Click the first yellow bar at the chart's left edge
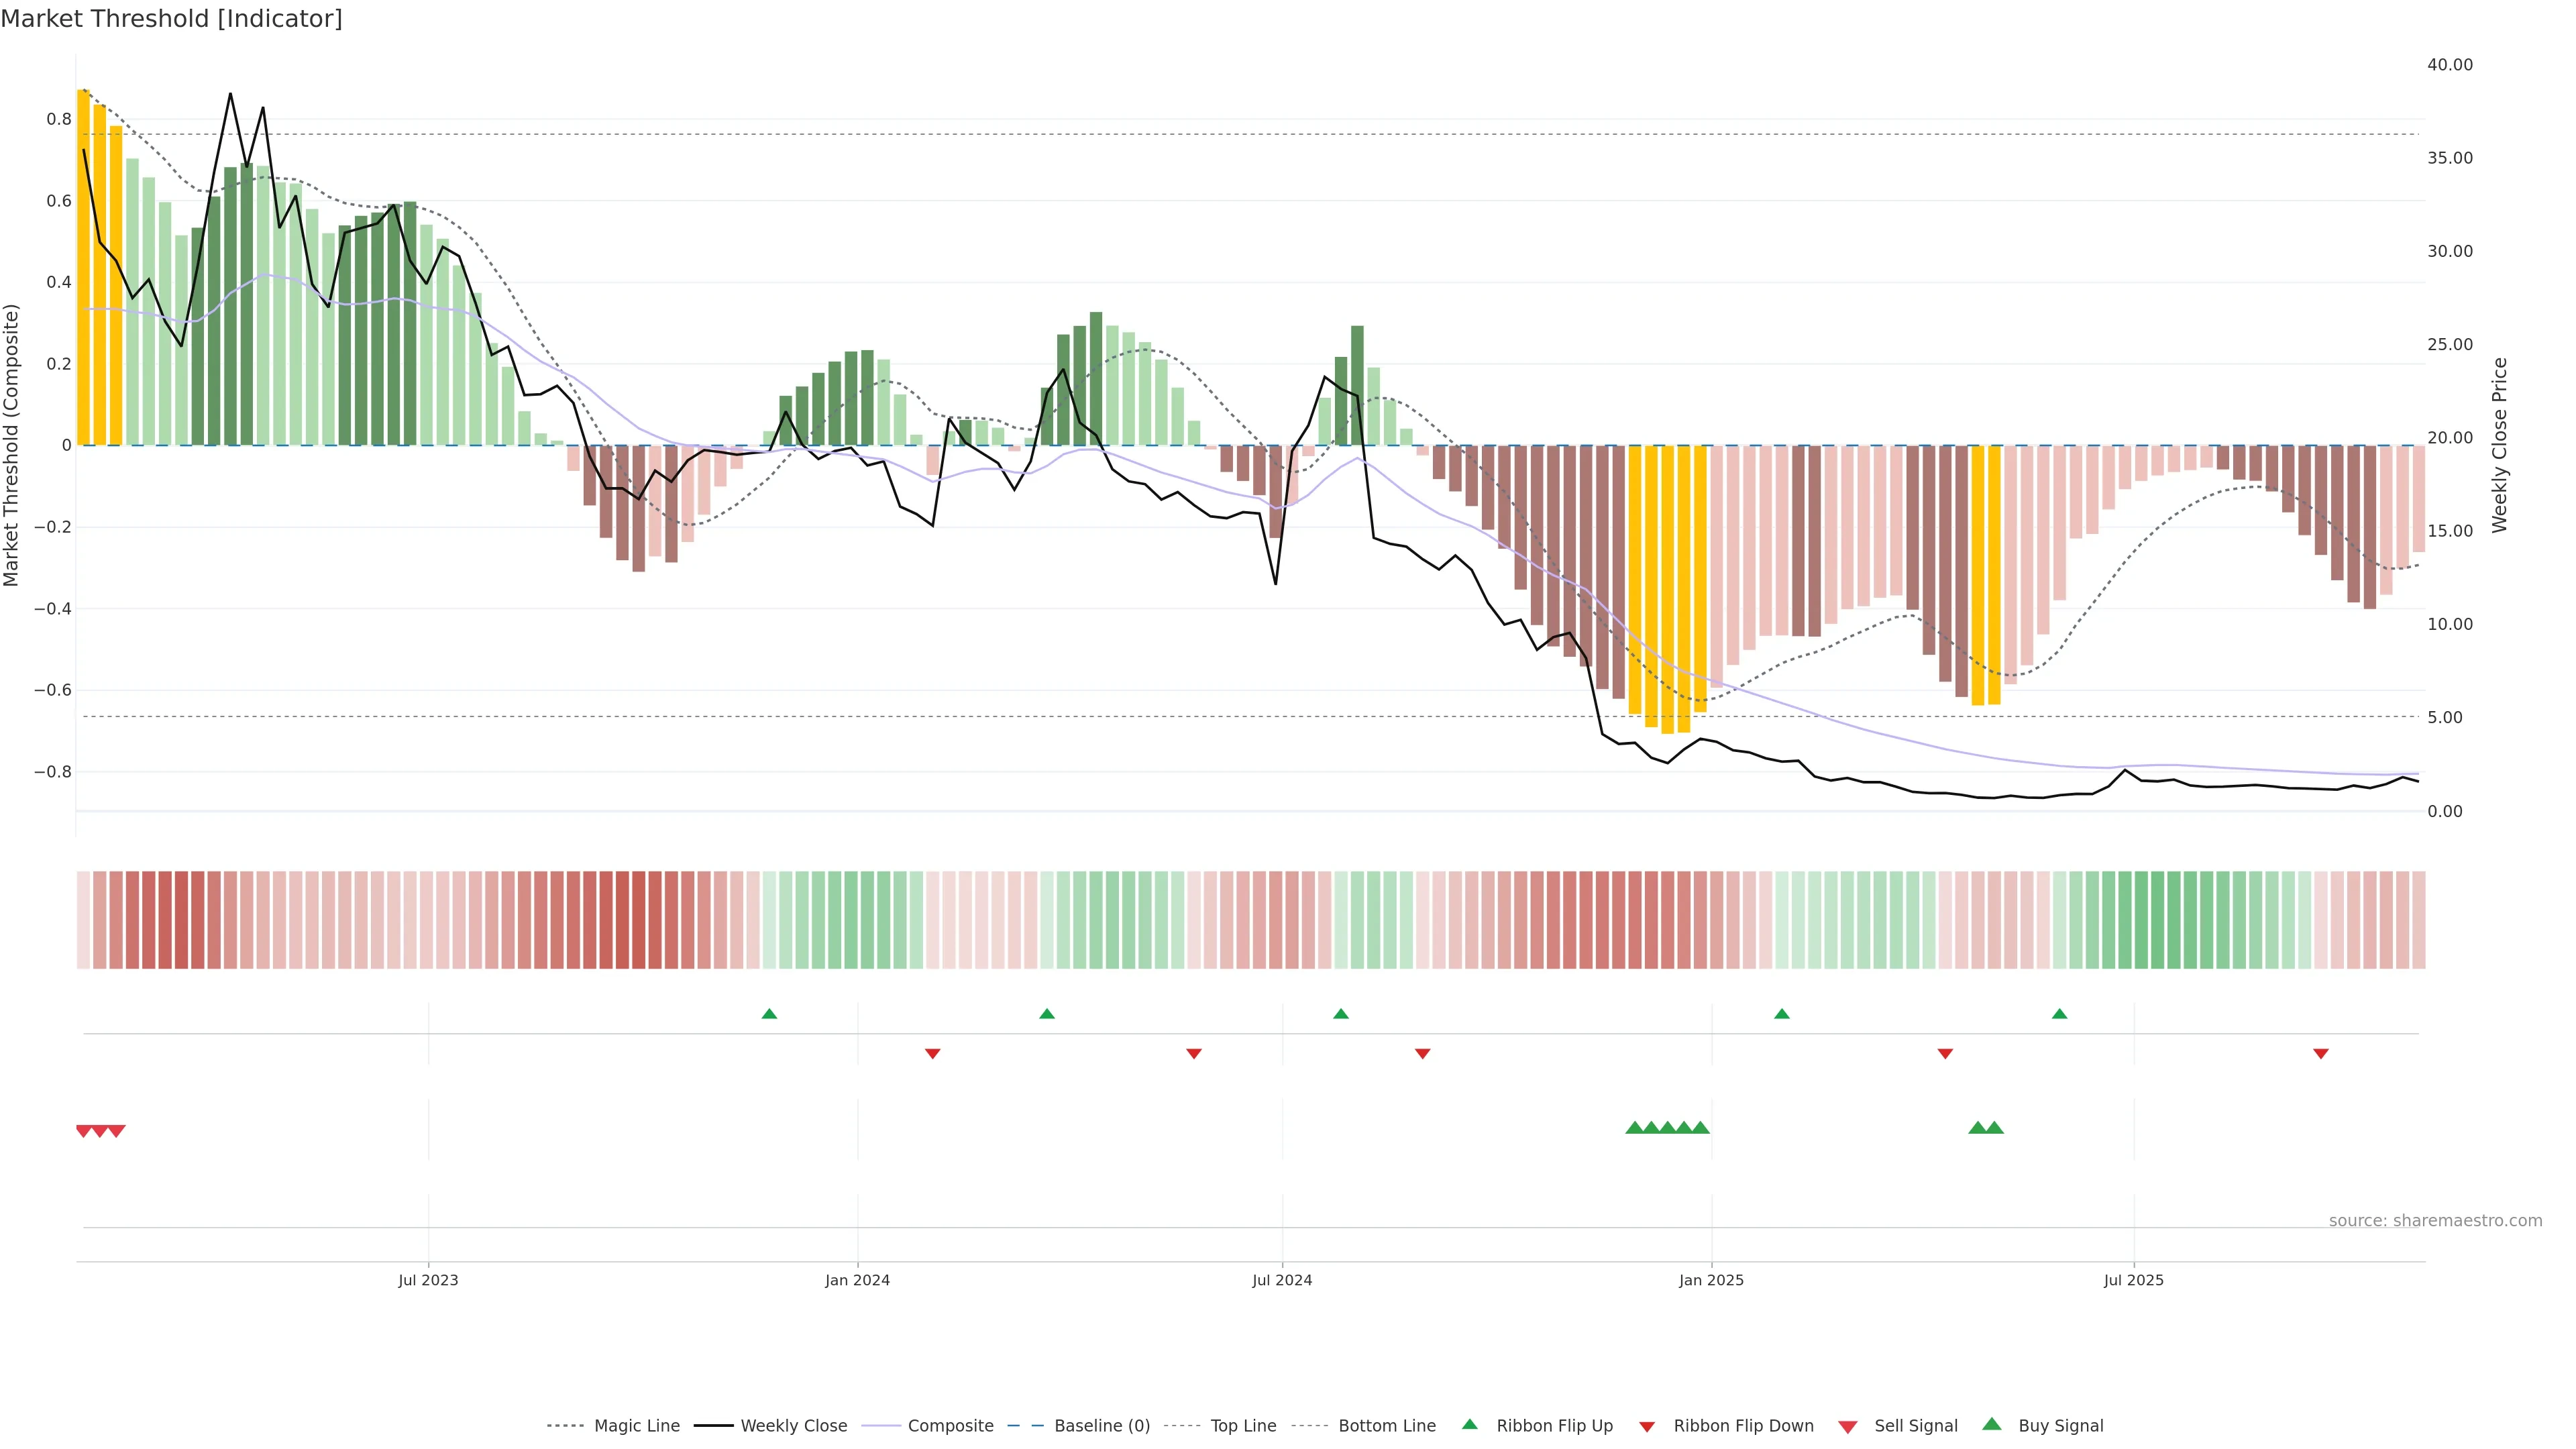The width and height of the screenshot is (2576, 1449). click(83, 266)
